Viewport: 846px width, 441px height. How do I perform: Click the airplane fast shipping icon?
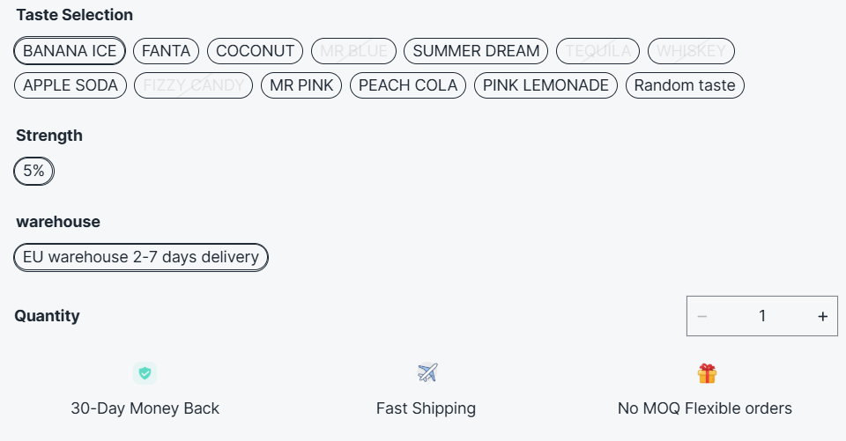tap(427, 373)
